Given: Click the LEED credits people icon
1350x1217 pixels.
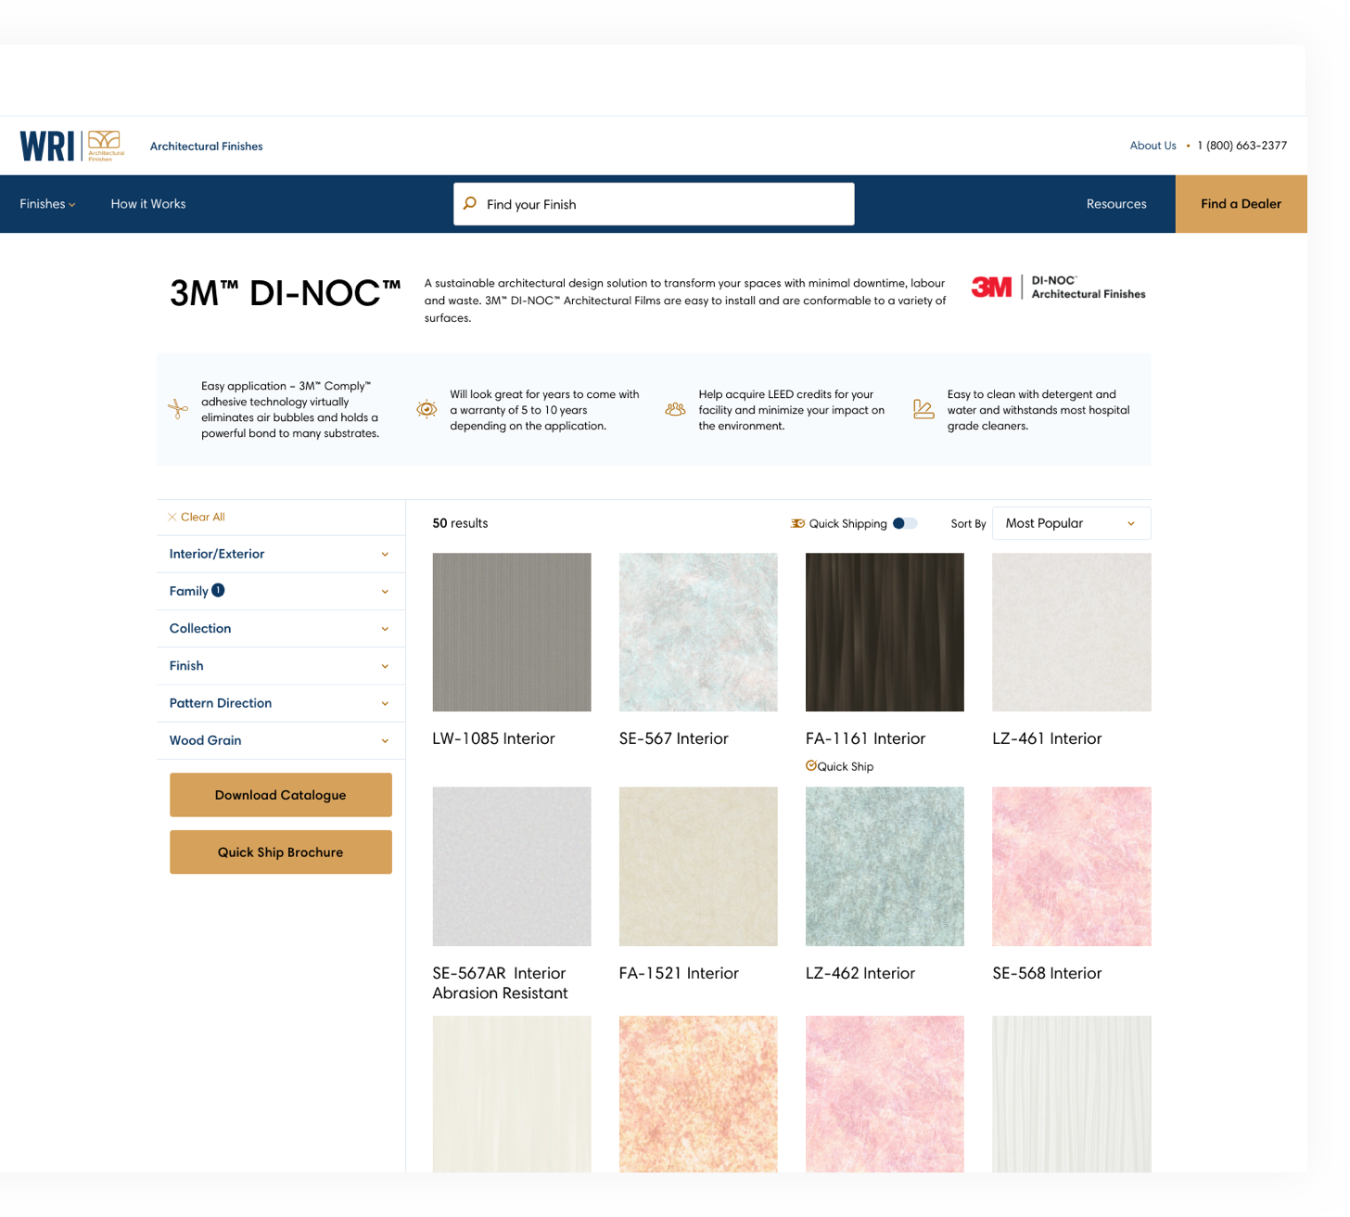Looking at the screenshot, I should tap(675, 409).
